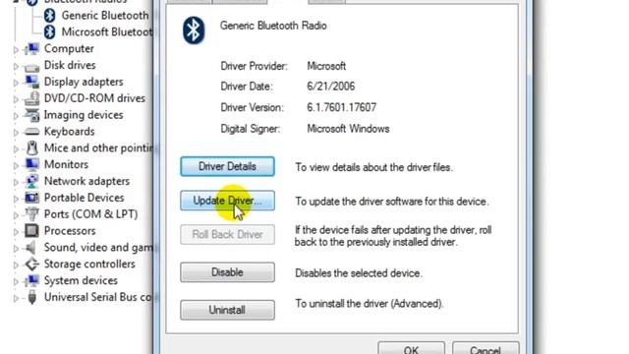The height and width of the screenshot is (354, 629).
Task: Expand the Portable Devices node
Action: (x=16, y=199)
